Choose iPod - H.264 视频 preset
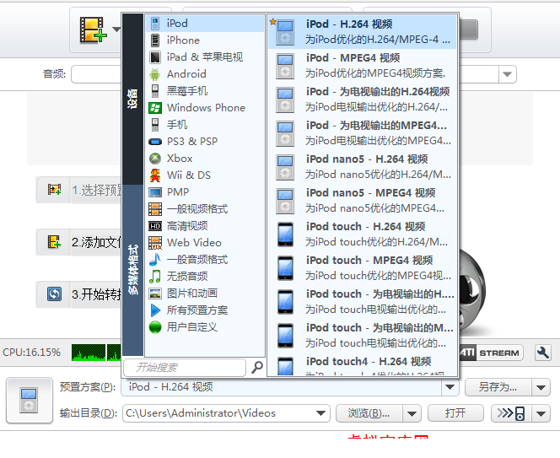Viewport: 560px width, 458px height. (x=362, y=32)
